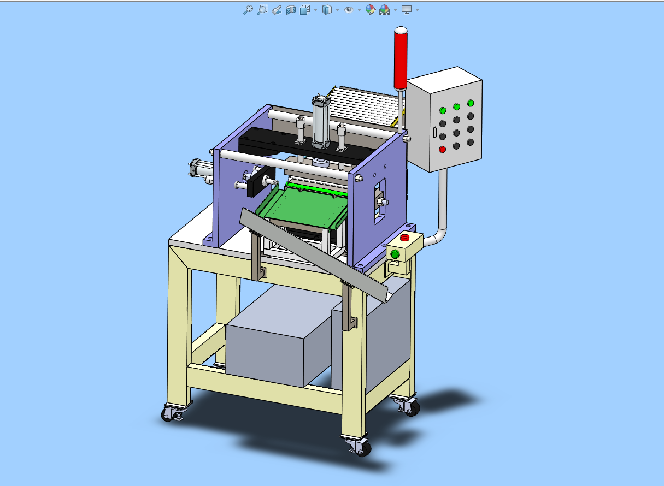
Task: Expand the View Settings dropdown arrow
Action: [x=418, y=10]
